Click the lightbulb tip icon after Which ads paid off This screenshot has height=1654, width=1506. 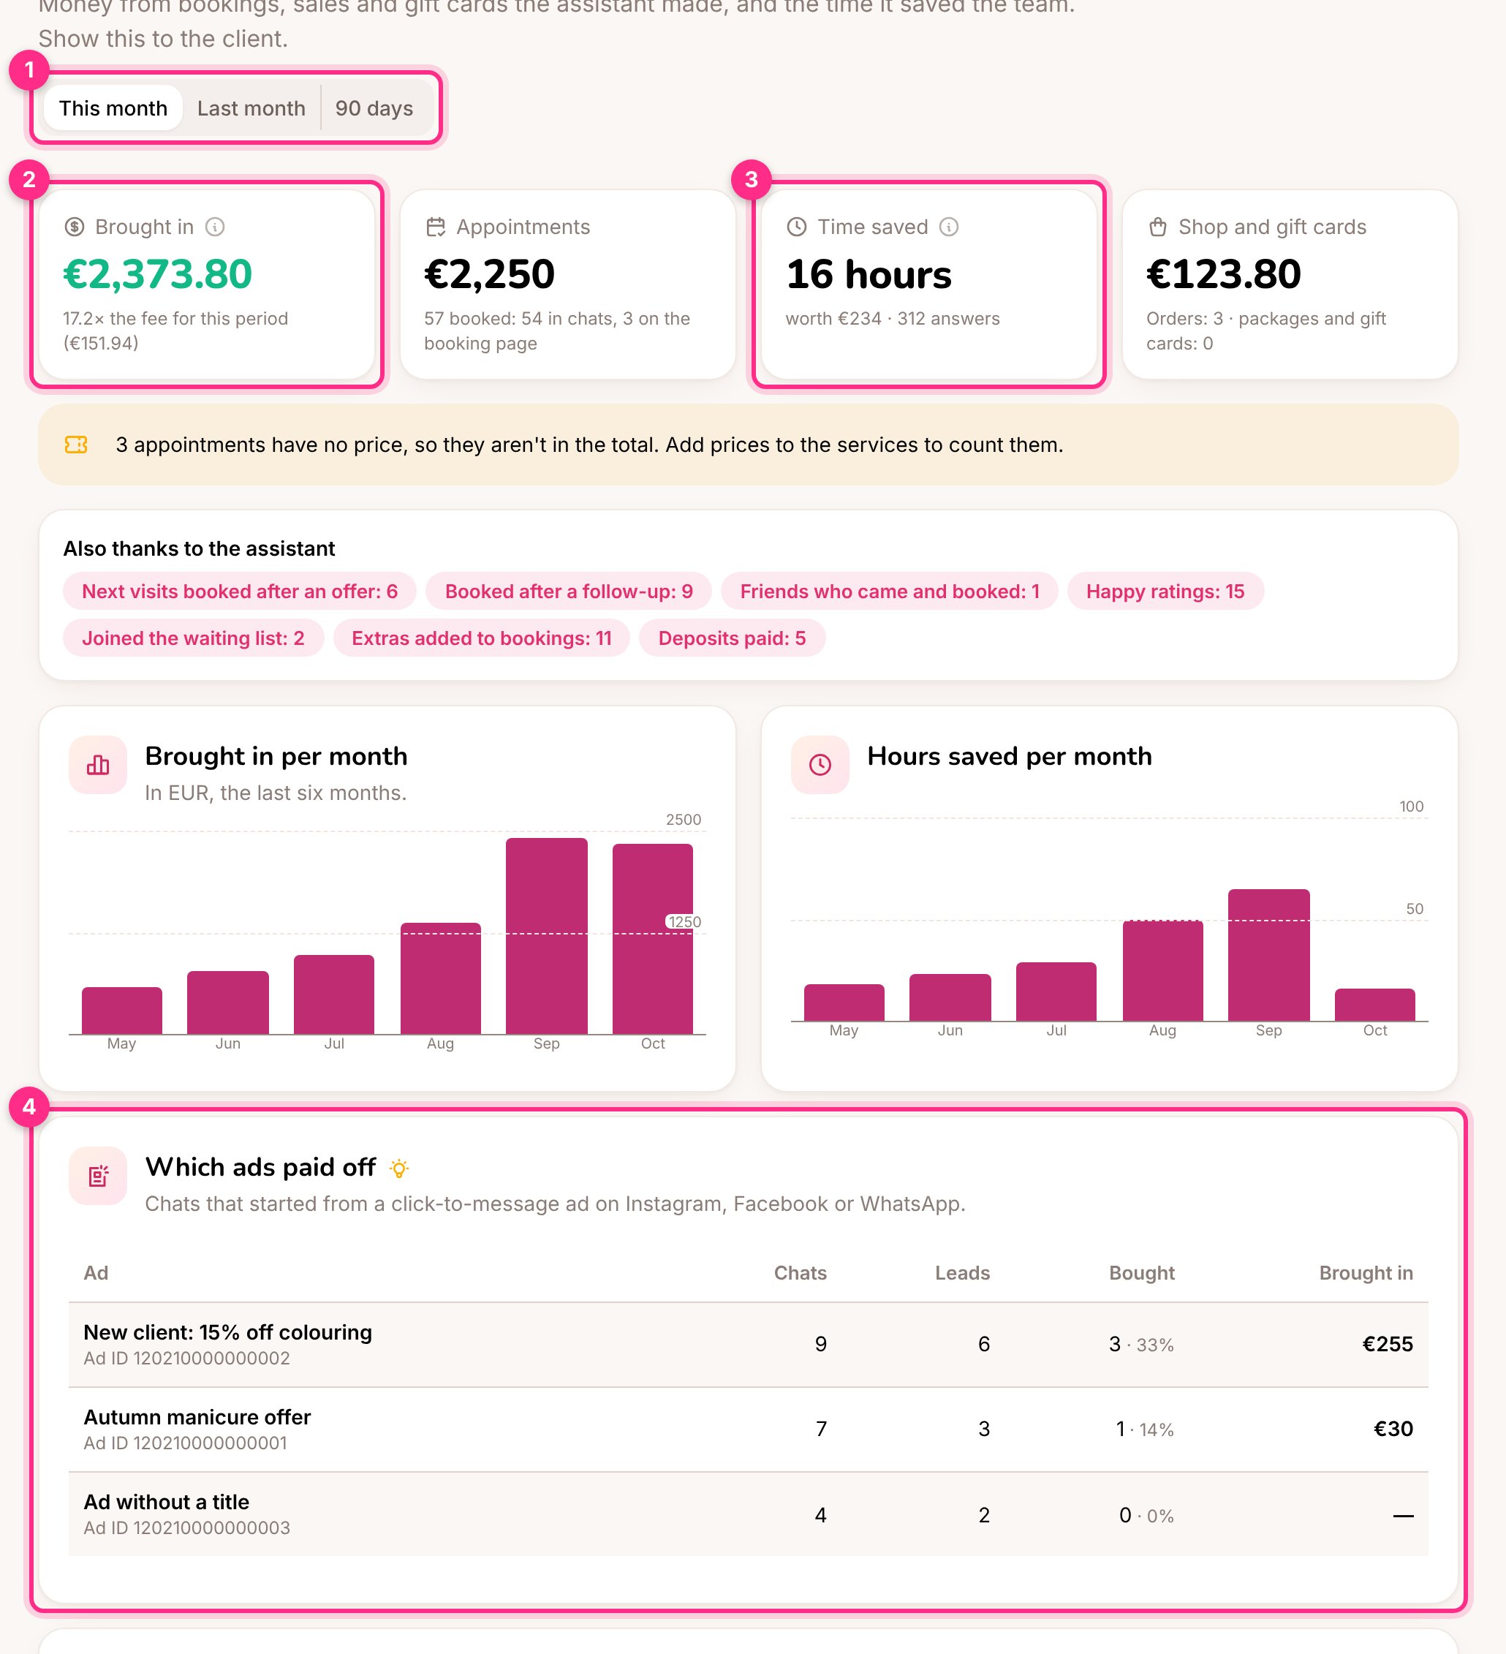[399, 1168]
